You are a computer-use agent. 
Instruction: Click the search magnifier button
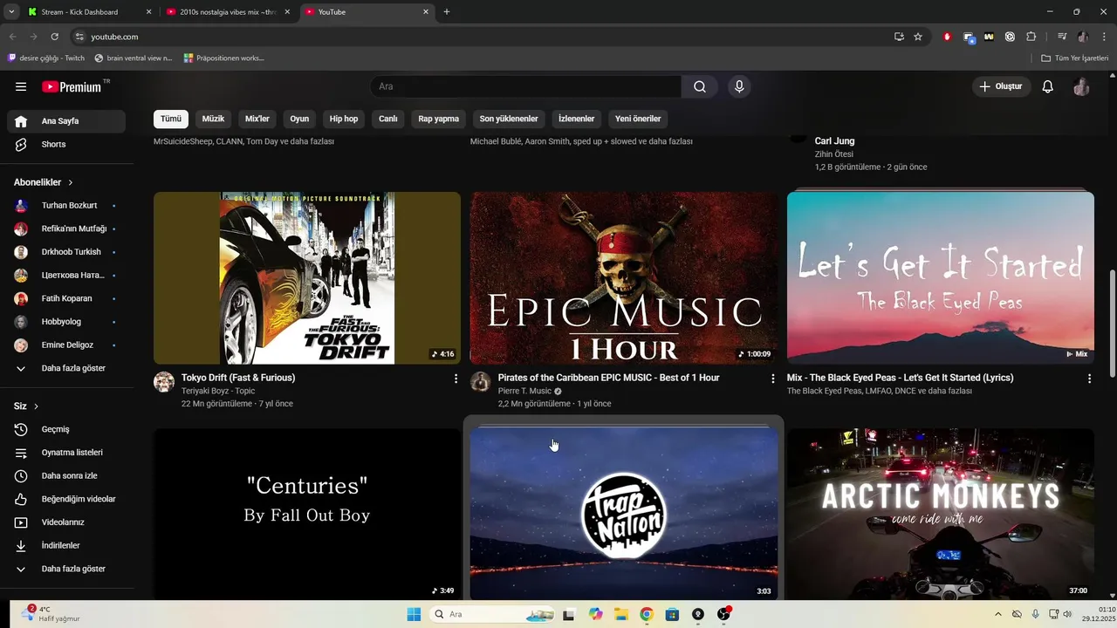coord(700,86)
